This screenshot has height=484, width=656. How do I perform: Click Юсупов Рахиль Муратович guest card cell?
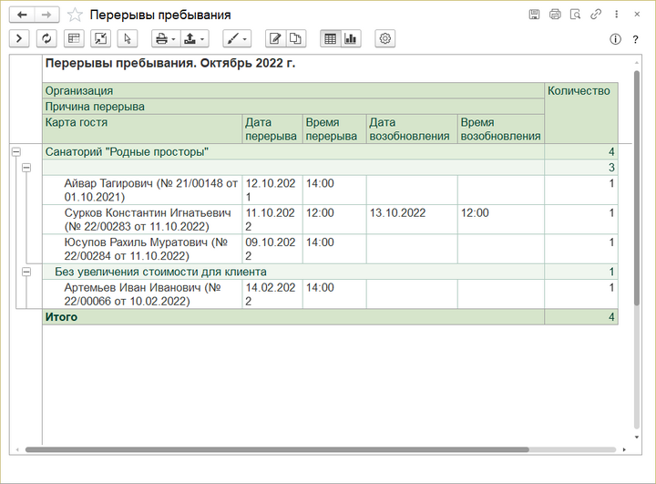point(142,249)
